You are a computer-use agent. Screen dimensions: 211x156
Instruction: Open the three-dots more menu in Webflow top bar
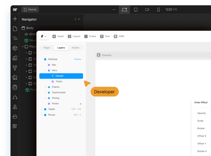point(114,9)
